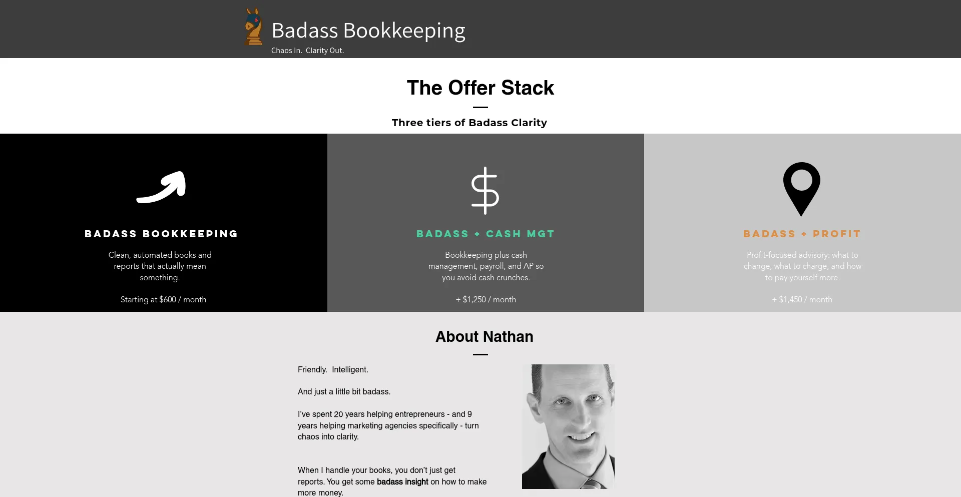Click The Offer Stack heading
Screen dimensions: 961x497
(x=480, y=88)
